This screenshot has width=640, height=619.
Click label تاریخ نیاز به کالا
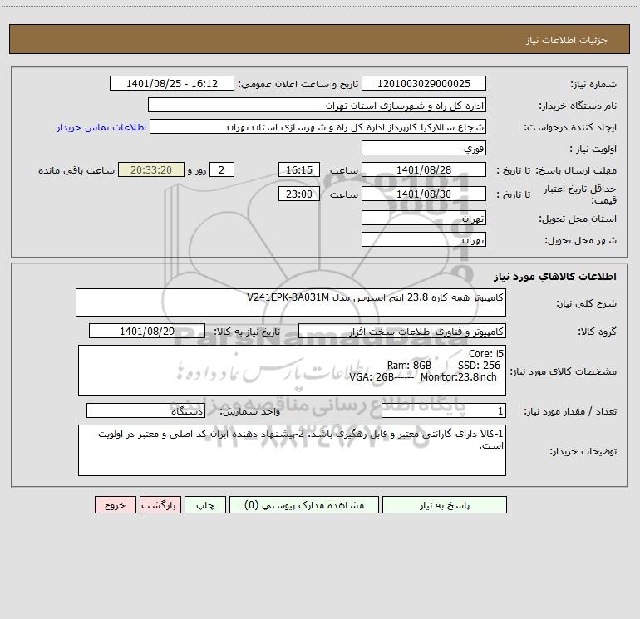[x=247, y=332]
